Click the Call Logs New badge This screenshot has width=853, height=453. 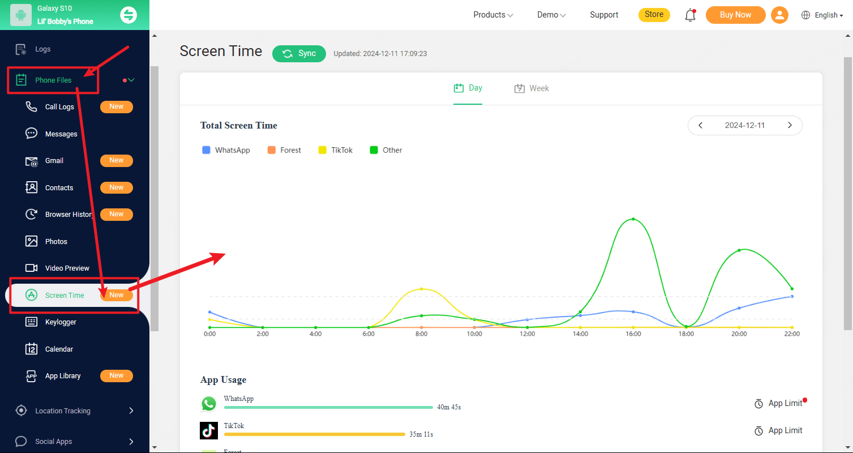(117, 106)
